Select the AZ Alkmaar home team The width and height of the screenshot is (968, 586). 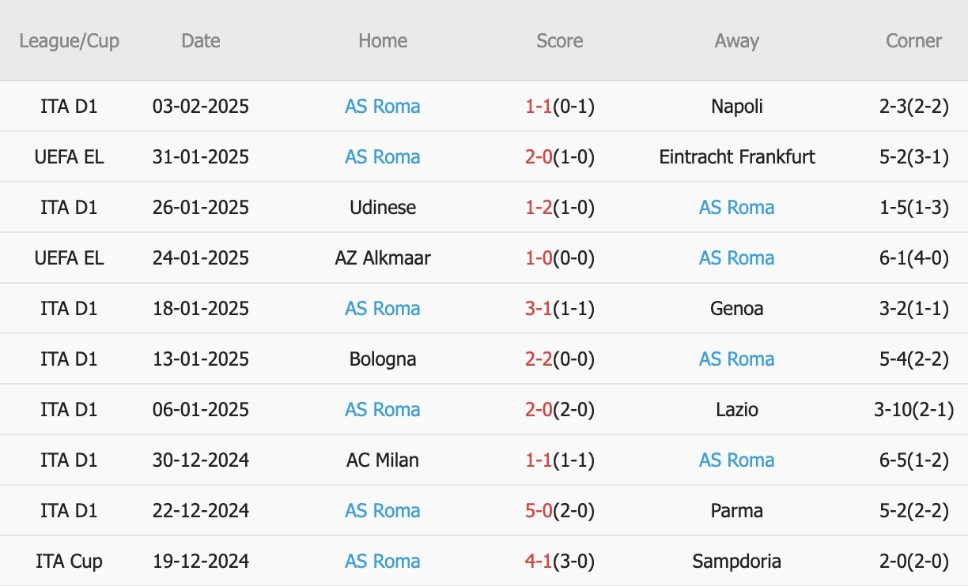click(383, 258)
